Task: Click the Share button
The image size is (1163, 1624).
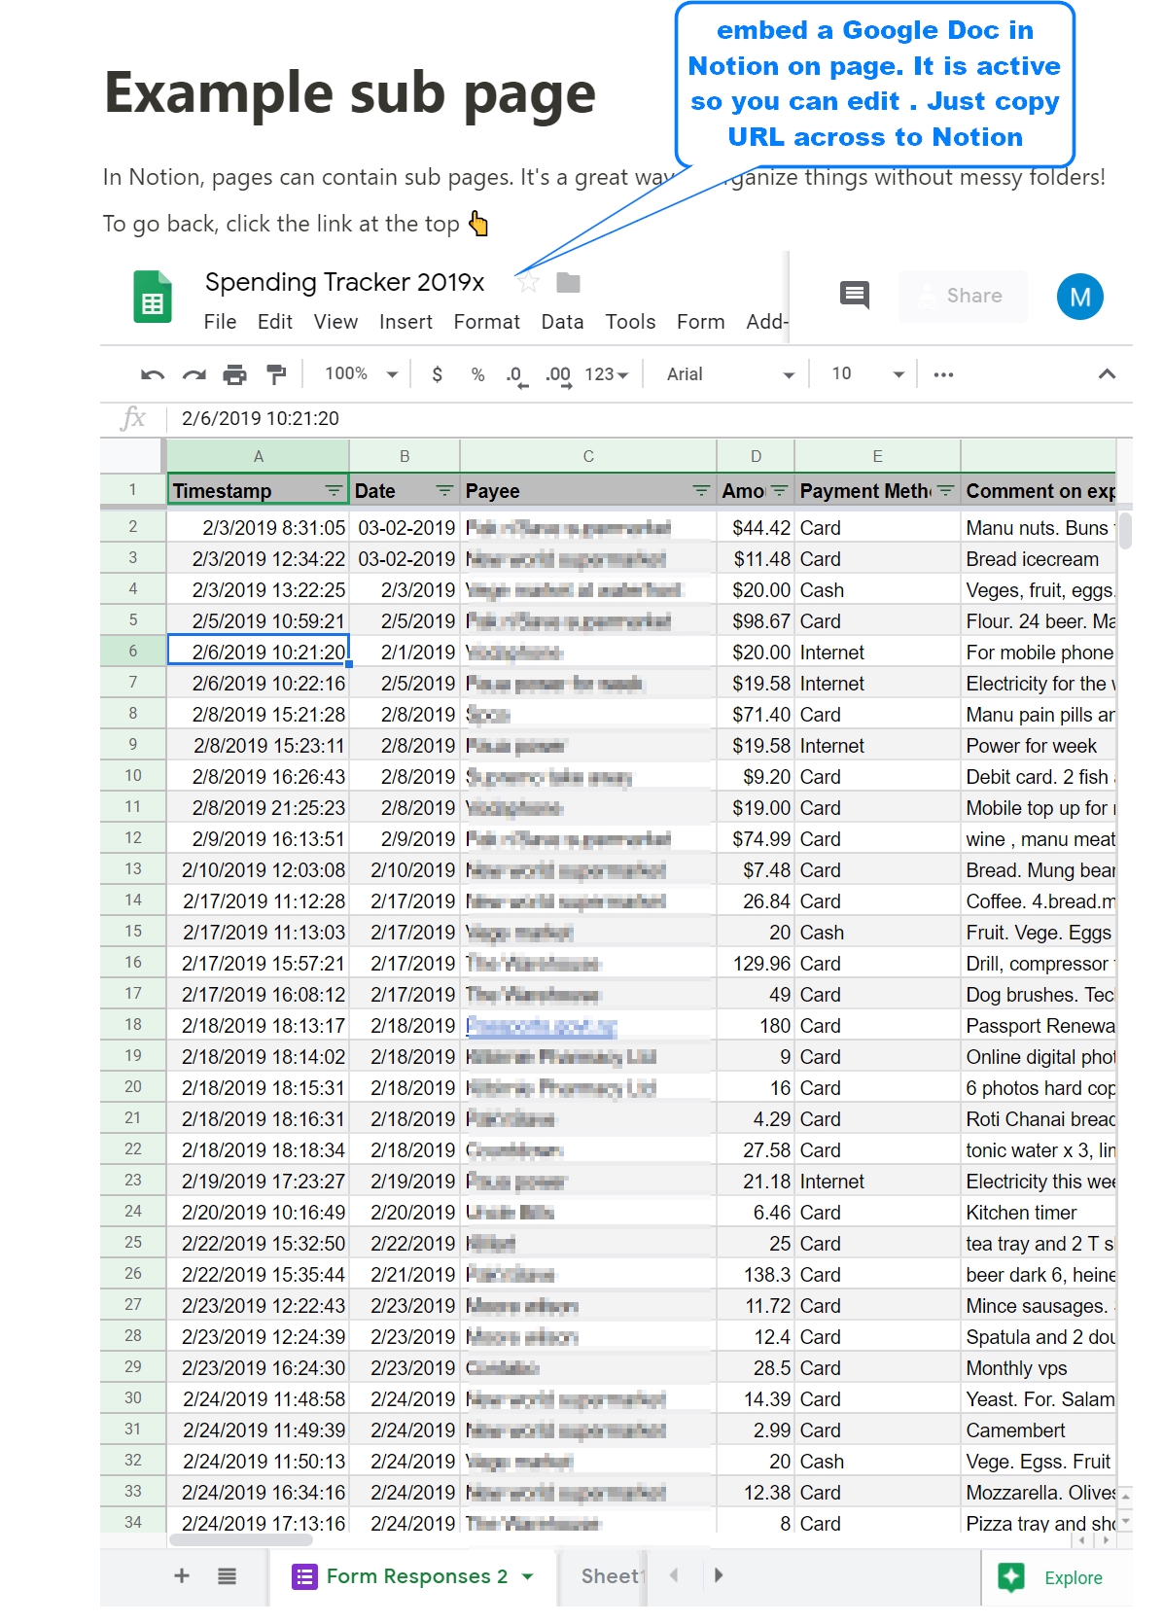Action: pos(963,296)
